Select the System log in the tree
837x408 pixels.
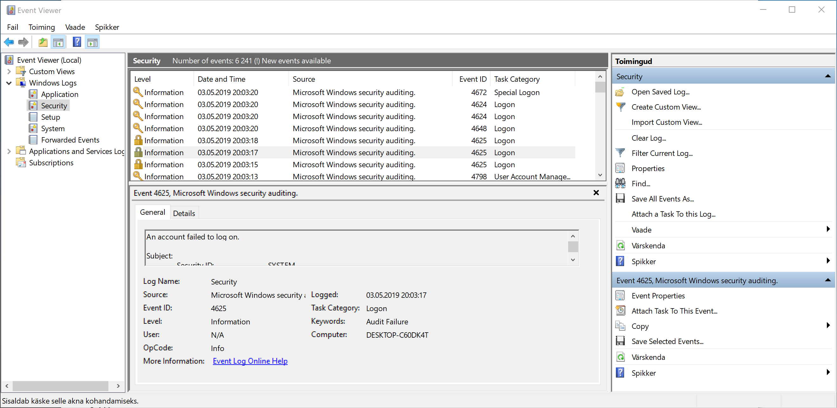(53, 129)
